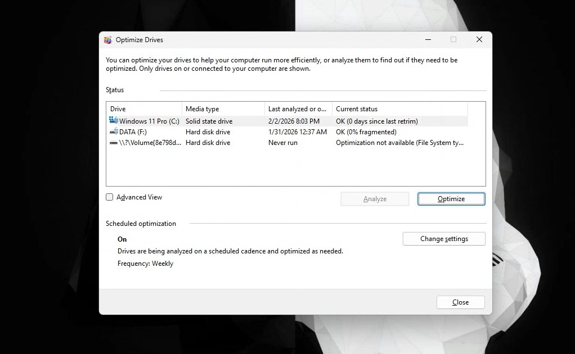This screenshot has width=575, height=354.
Task: Select the DATA (F:) drive icon
Action: 114,132
